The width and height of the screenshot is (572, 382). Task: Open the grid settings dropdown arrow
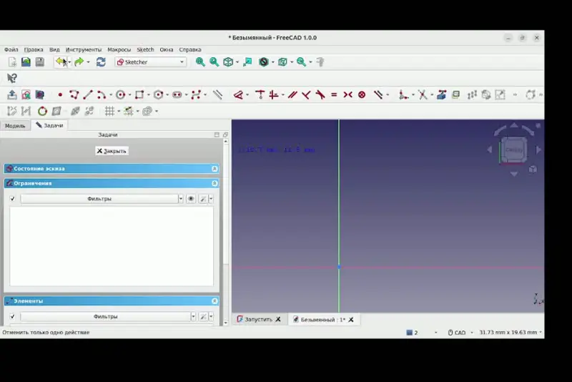(119, 111)
